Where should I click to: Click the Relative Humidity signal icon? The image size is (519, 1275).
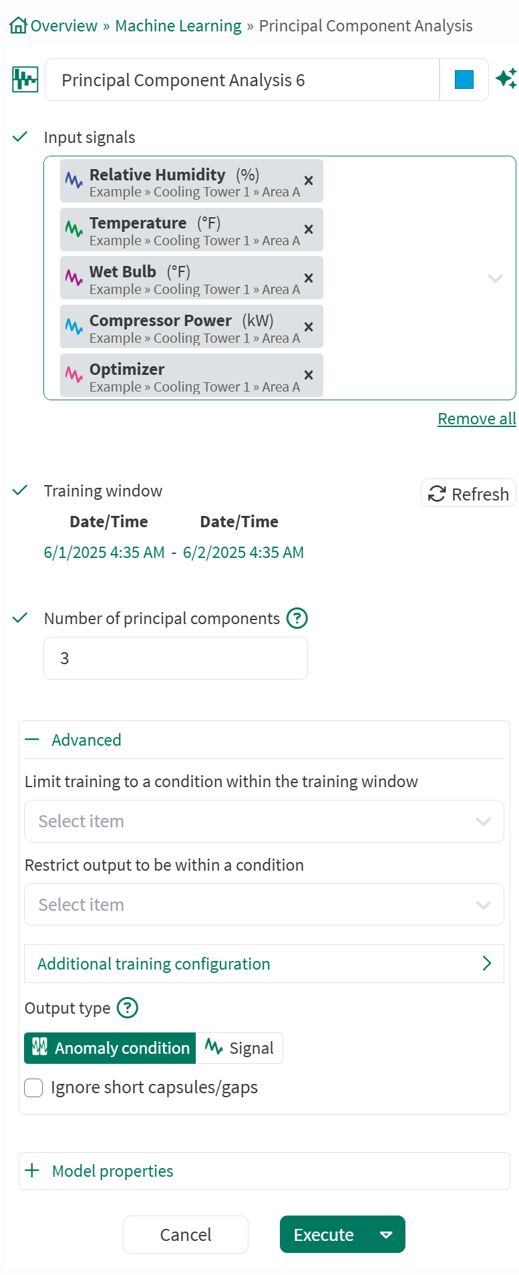tap(75, 180)
